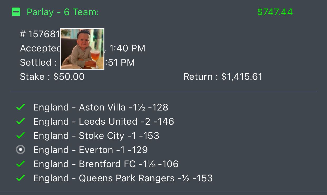Select the Aston Villa -1½ -128 leg
This screenshot has height=195, width=327.
pos(101,107)
